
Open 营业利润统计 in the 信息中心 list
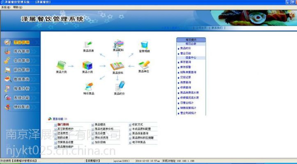[188, 113]
